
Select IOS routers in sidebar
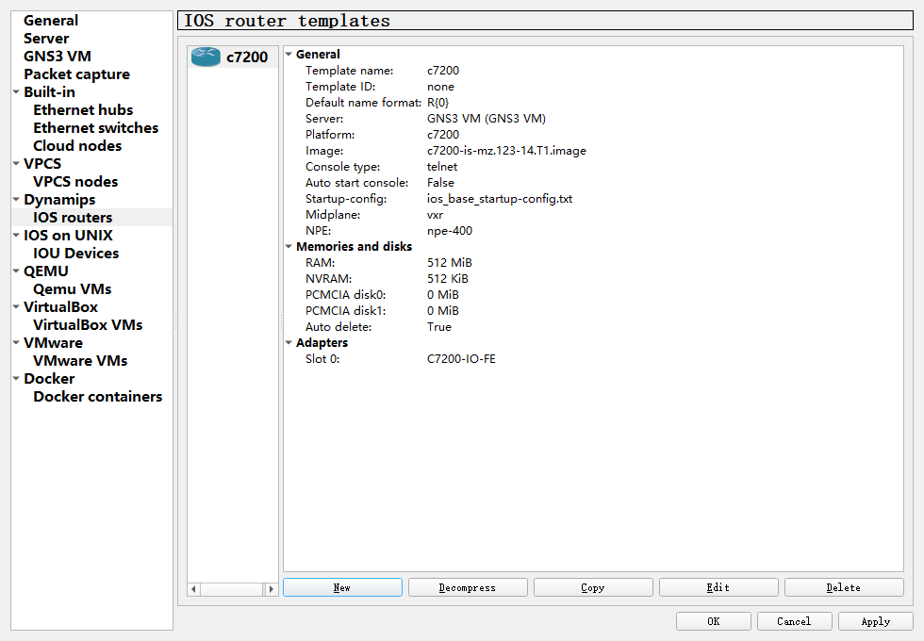(x=73, y=218)
